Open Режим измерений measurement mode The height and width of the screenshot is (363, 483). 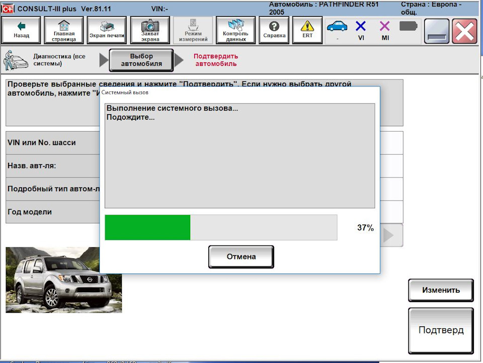[193, 30]
